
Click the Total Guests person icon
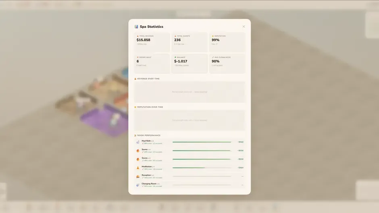[175, 36]
